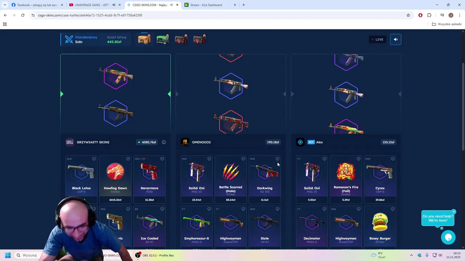Click the GRZYWIASTY SKINS avatar logo
Screen dimensions: 465x261
pos(69,142)
